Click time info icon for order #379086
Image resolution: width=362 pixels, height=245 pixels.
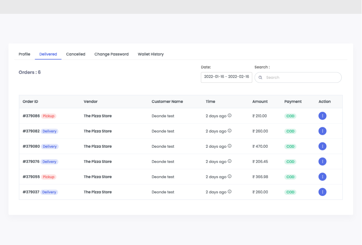[229, 115]
